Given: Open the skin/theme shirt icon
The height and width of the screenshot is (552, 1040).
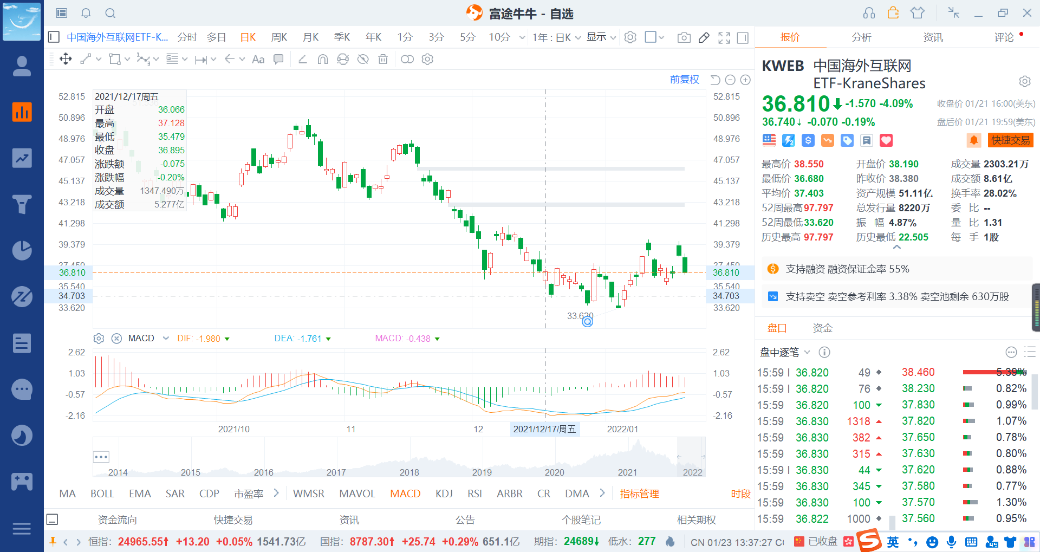Looking at the screenshot, I should click(x=918, y=13).
